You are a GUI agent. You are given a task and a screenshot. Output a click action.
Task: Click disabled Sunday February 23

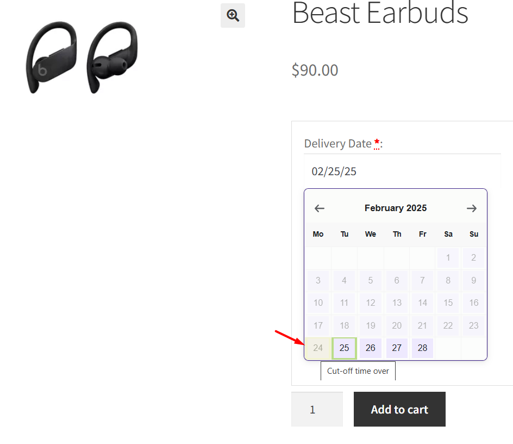coord(474,325)
